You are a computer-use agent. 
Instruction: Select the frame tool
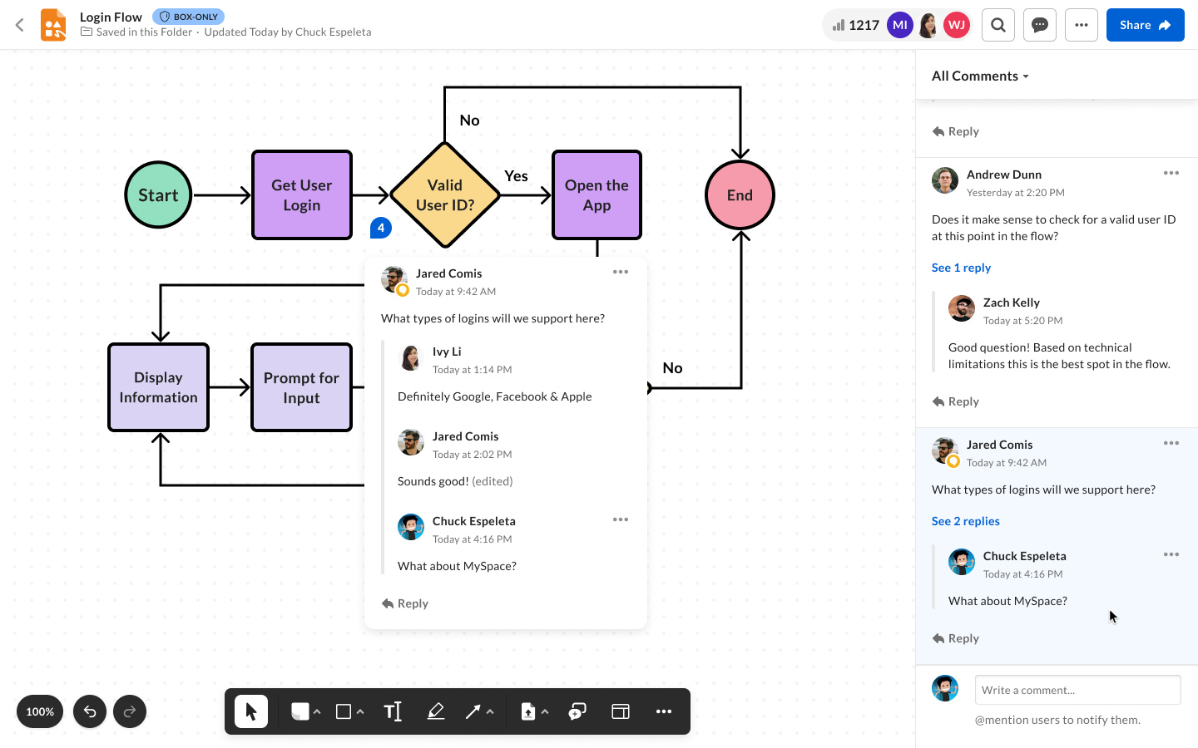click(x=620, y=711)
